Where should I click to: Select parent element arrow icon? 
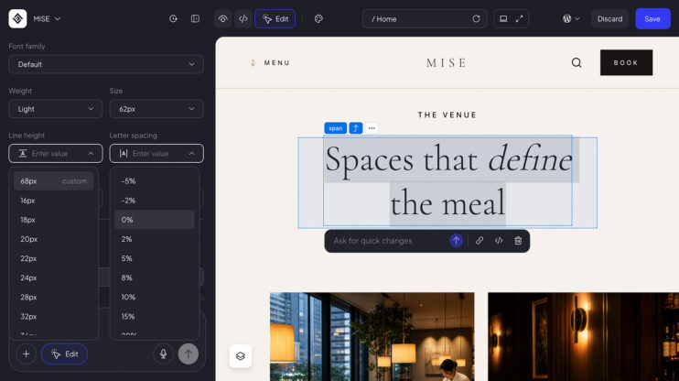356,128
